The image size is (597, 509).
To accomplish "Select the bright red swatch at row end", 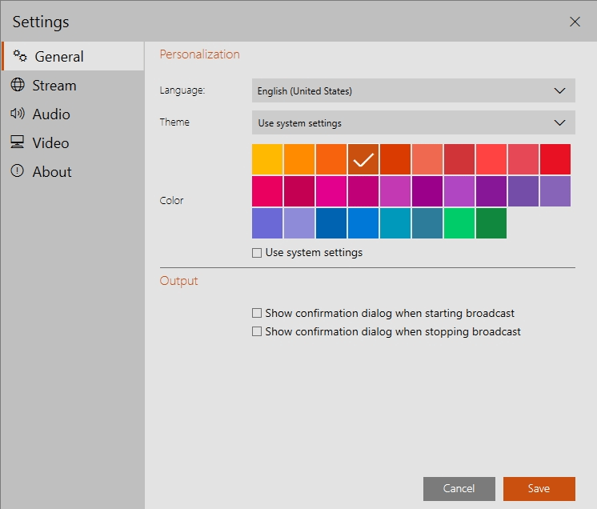I will pyautogui.click(x=555, y=159).
